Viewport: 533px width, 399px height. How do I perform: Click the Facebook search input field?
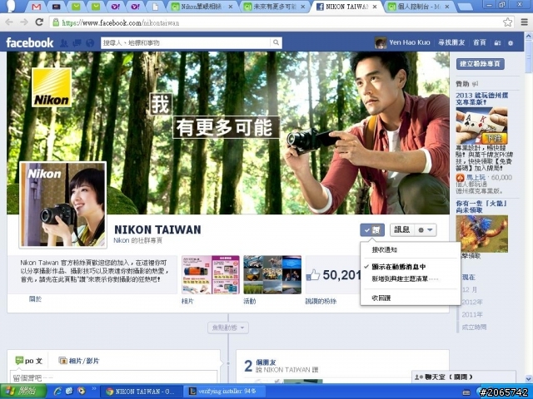tap(186, 42)
